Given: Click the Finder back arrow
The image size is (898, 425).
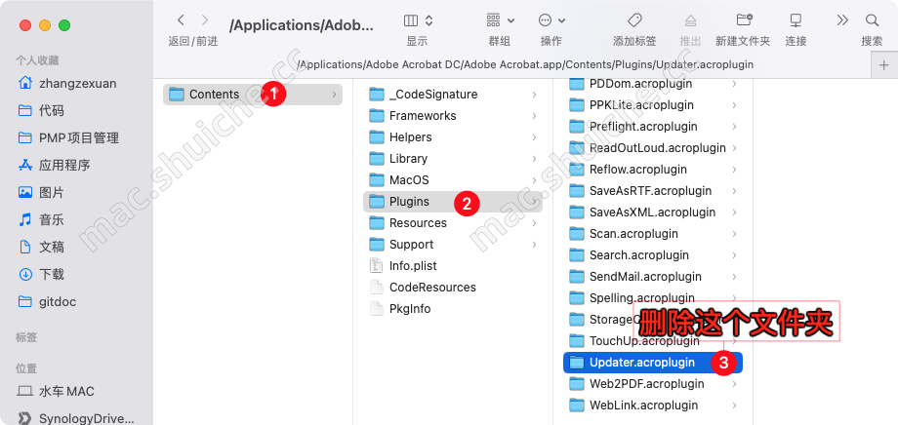Looking at the screenshot, I should pyautogui.click(x=181, y=19).
